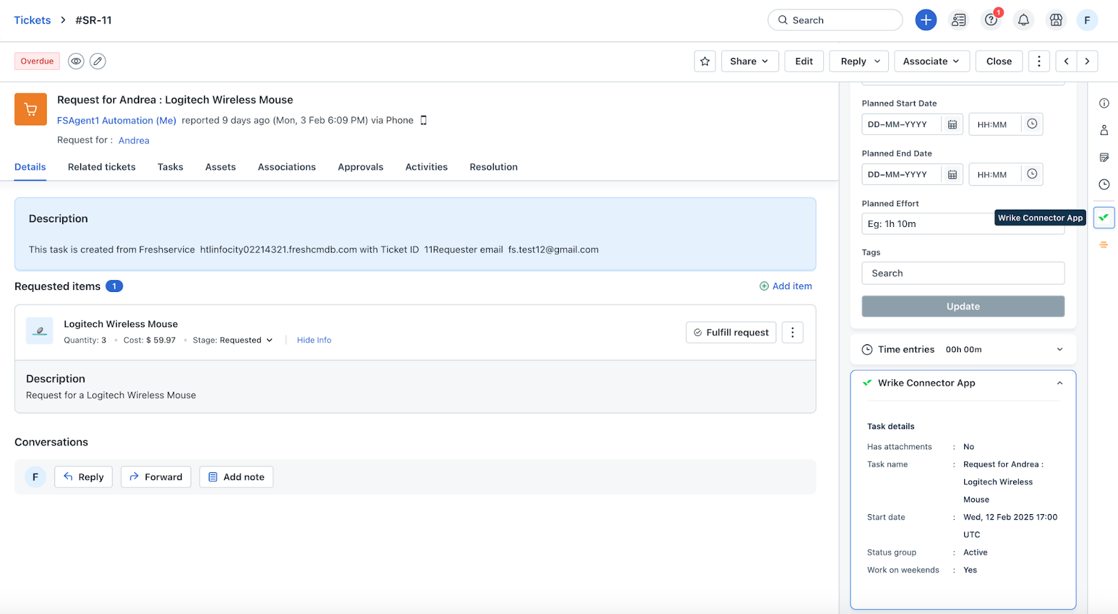Open the requester person sidebar icon
Image resolution: width=1118 pixels, height=614 pixels.
pos(1104,130)
